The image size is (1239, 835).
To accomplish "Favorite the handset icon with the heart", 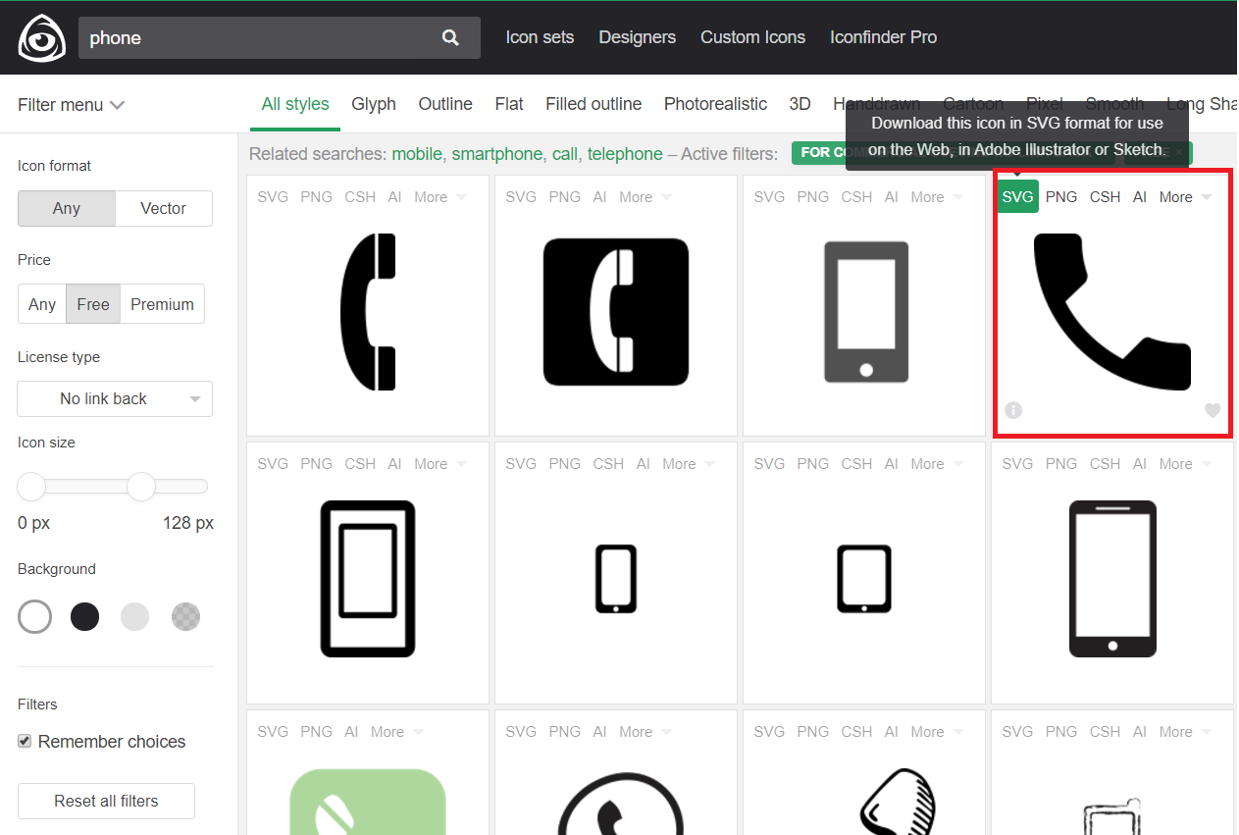I will click(1213, 410).
